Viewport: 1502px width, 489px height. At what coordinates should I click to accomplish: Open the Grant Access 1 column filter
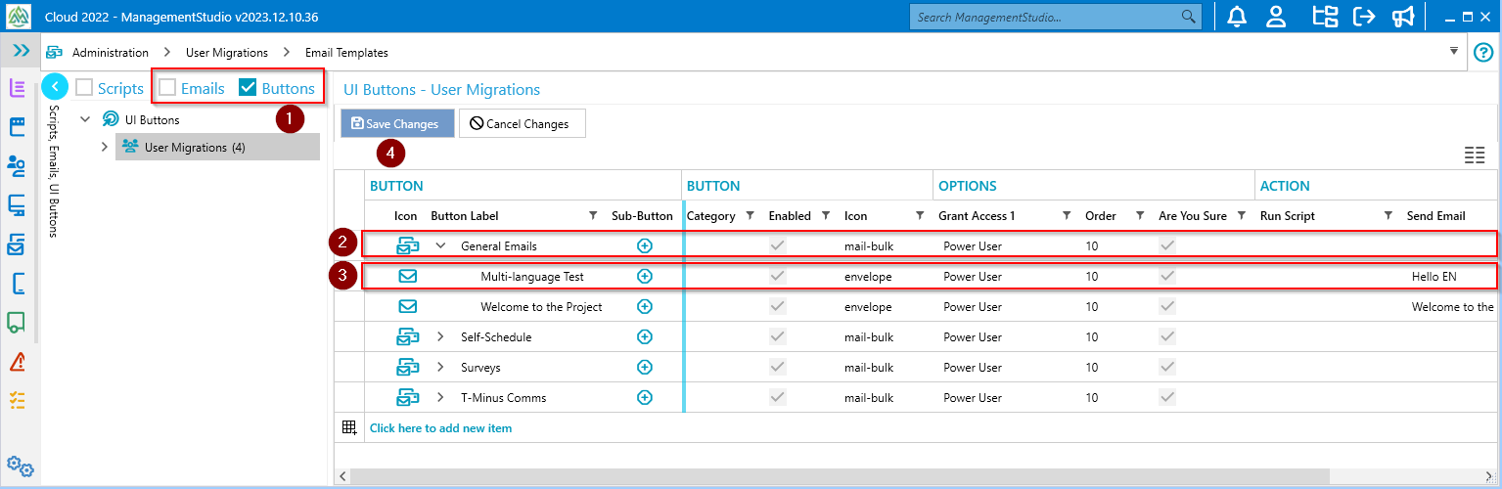[x=1068, y=215]
